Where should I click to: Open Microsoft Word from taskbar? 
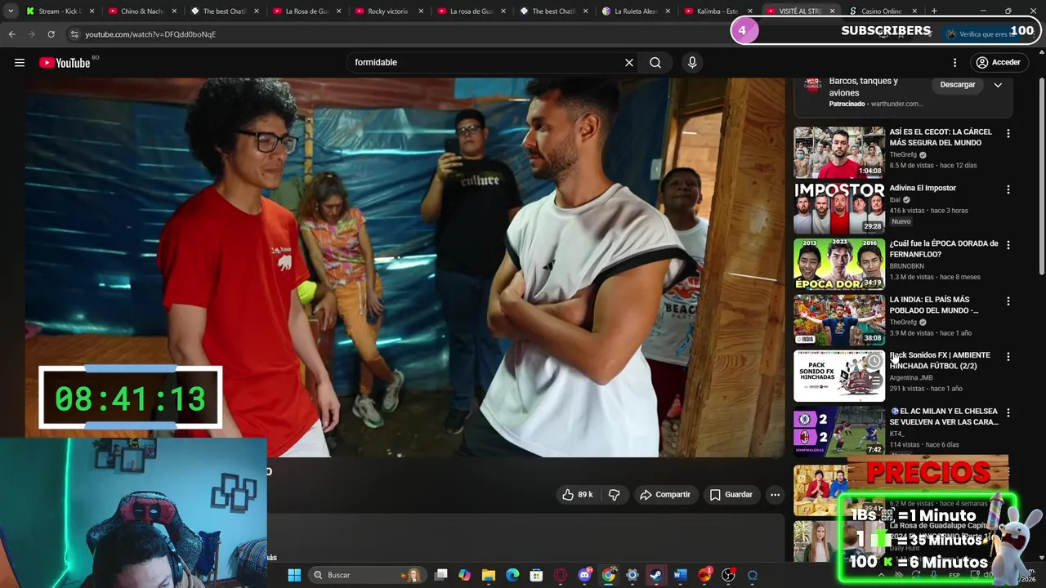679,575
